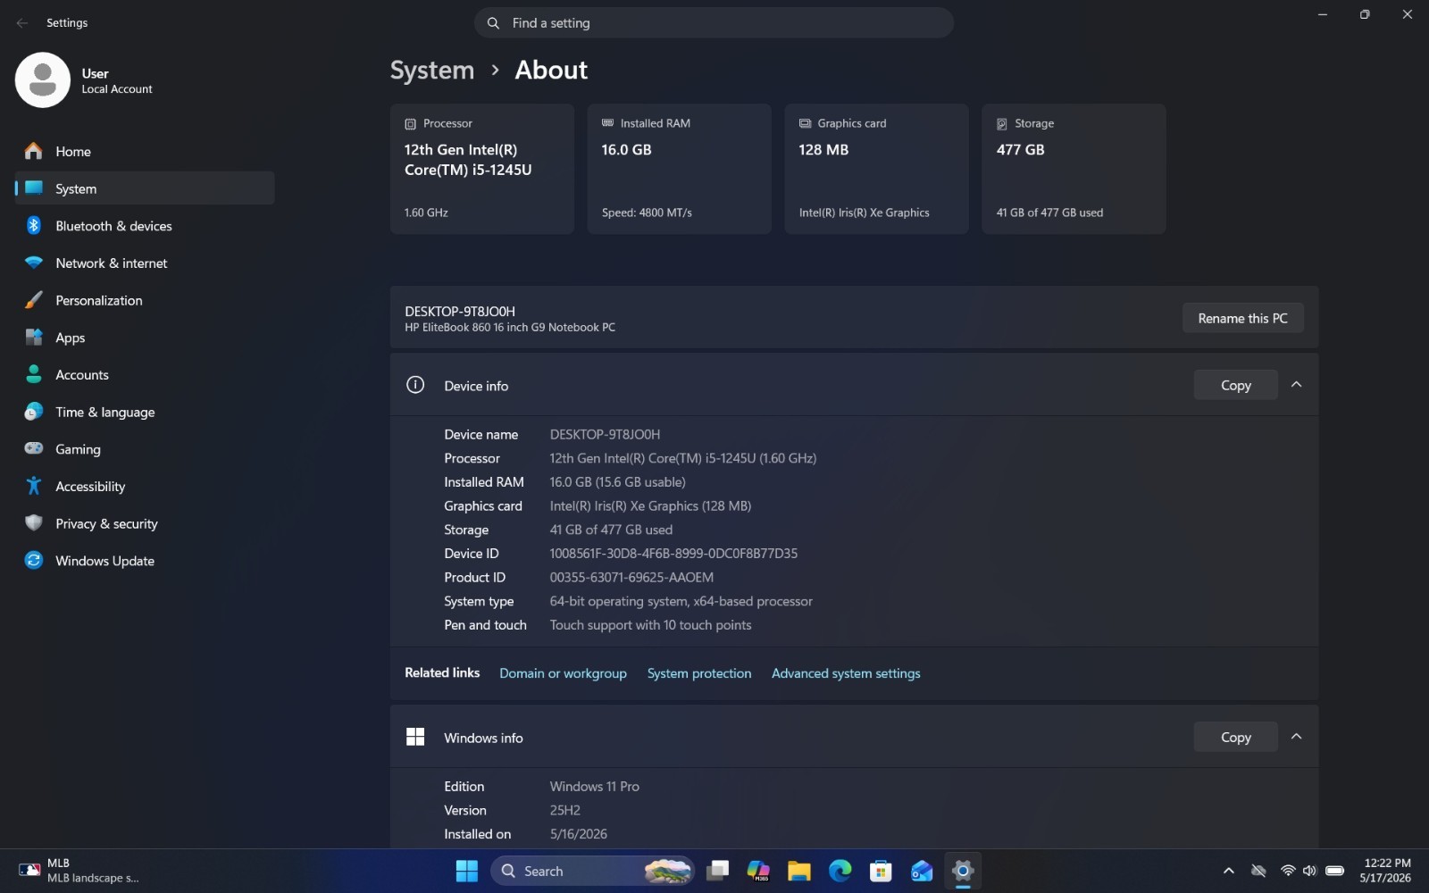The height and width of the screenshot is (893, 1429).
Task: Open Accounts settings
Action: click(x=145, y=375)
